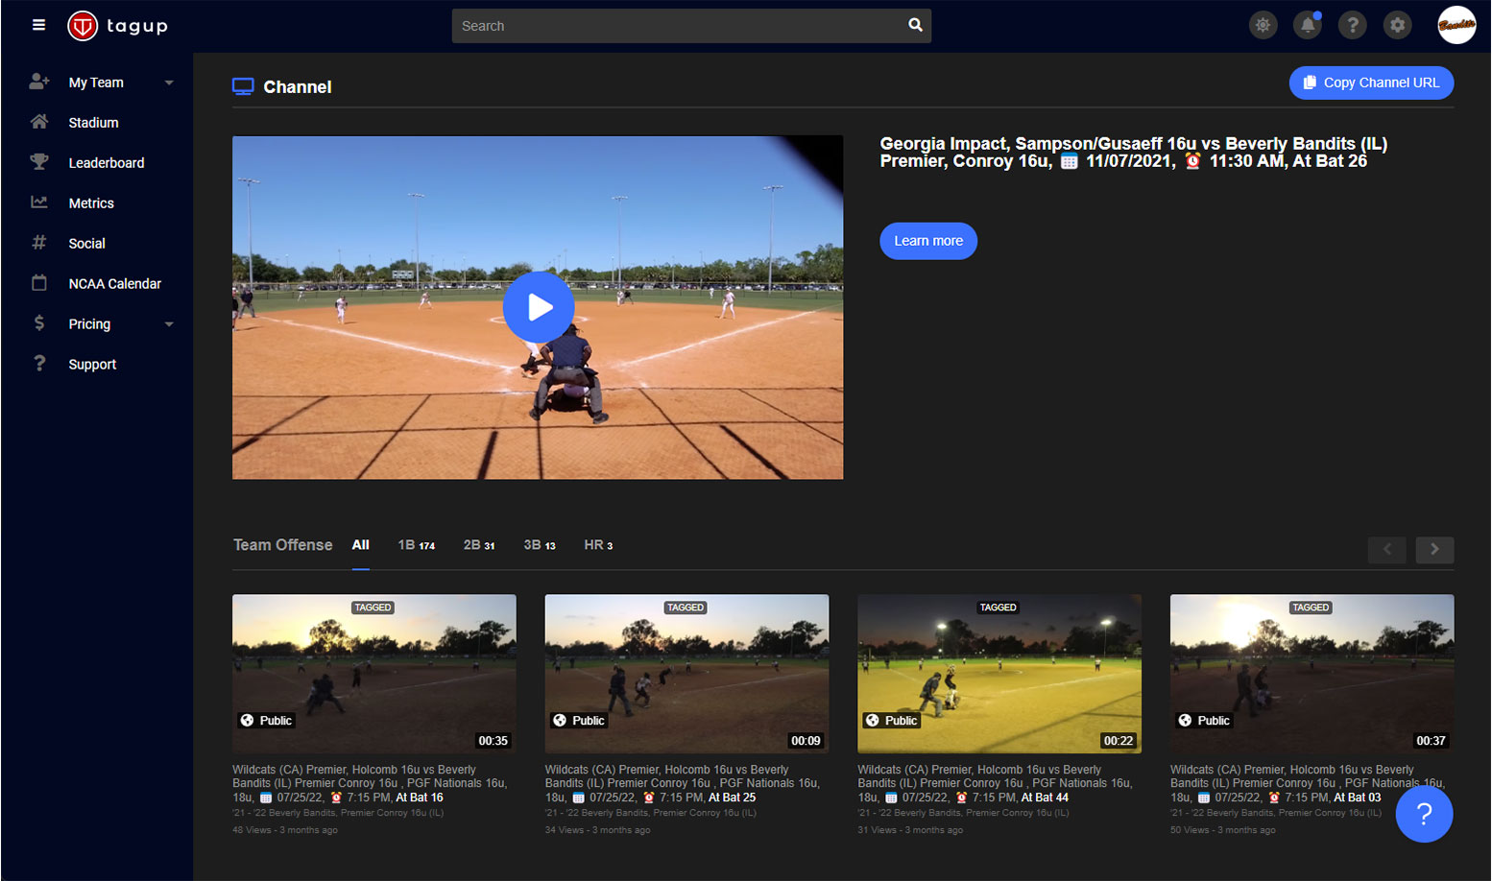
Task: Open the Leaderboard trophy icon
Action: click(x=38, y=162)
